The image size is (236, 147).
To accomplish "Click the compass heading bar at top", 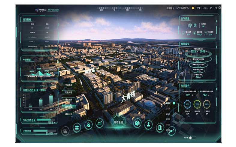I will [120, 9].
